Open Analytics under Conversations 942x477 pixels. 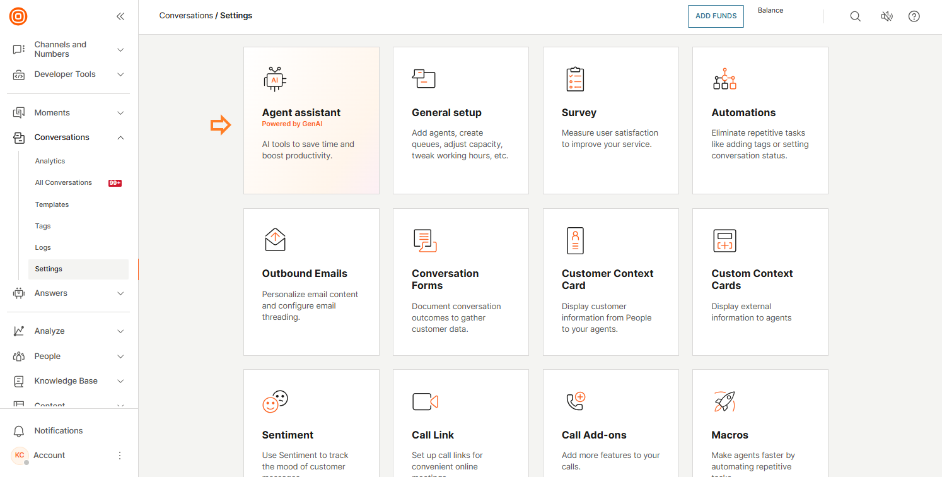pyautogui.click(x=50, y=161)
